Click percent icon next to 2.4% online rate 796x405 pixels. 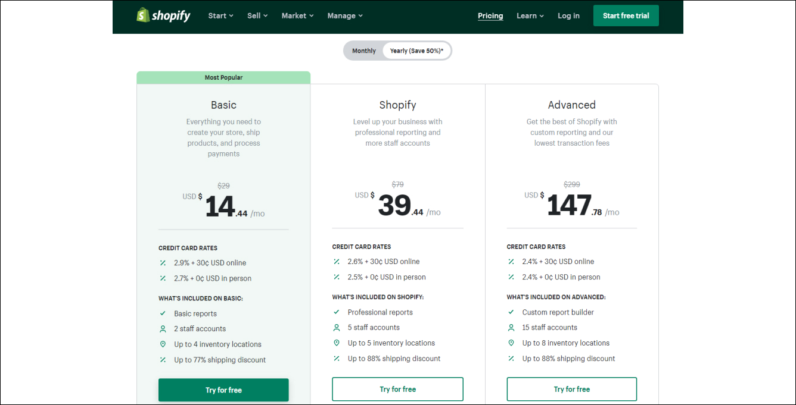pyautogui.click(x=511, y=262)
